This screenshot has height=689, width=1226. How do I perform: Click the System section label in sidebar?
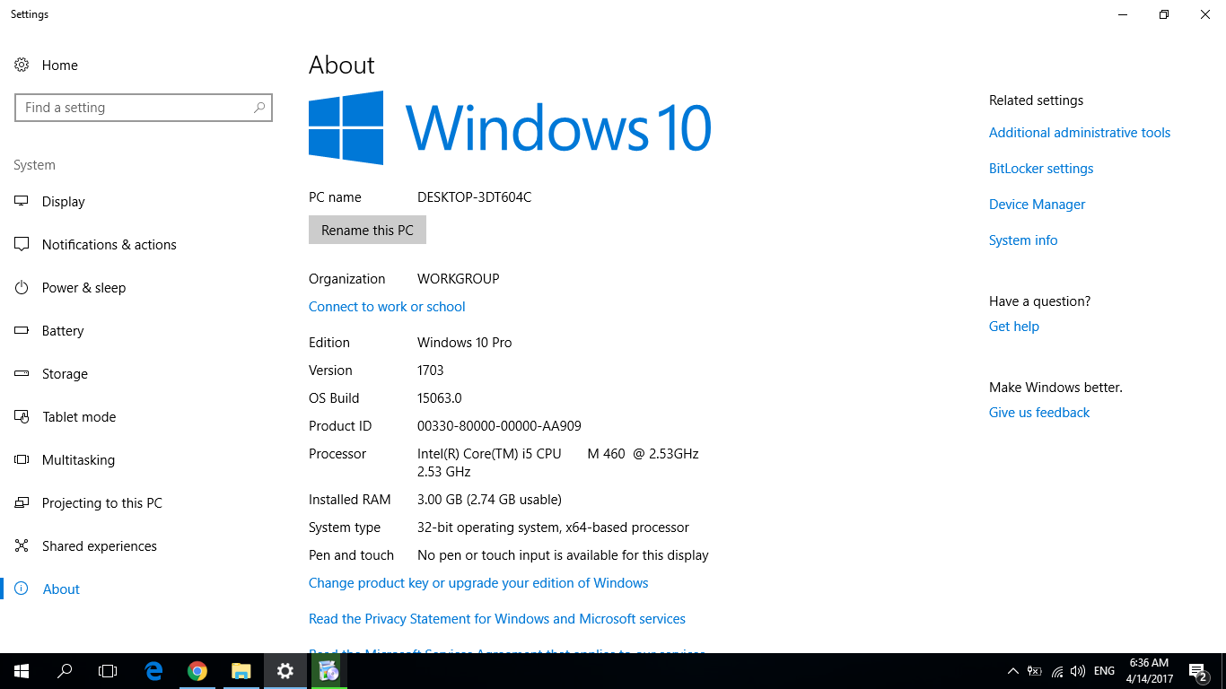coord(34,165)
